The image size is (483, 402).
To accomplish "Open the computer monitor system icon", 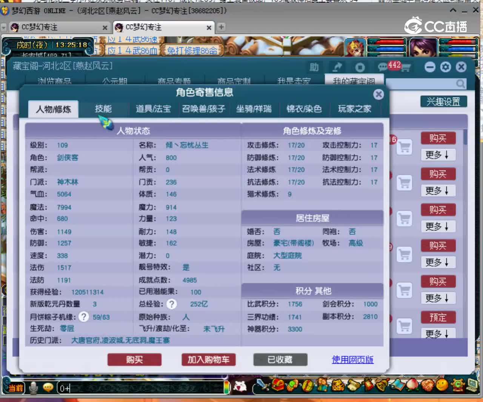I will coord(472,385).
